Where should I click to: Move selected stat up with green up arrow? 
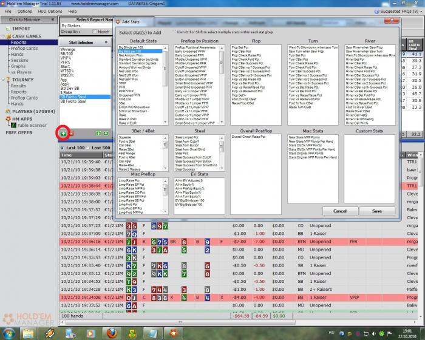98,134
